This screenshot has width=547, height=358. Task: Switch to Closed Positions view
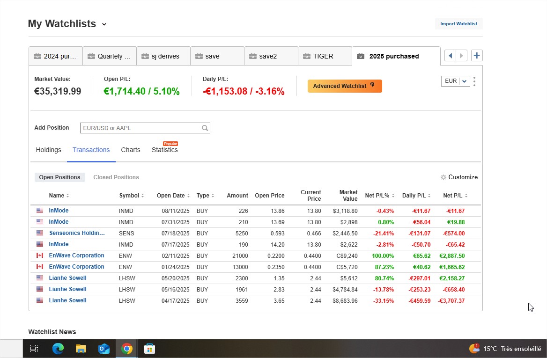click(116, 177)
